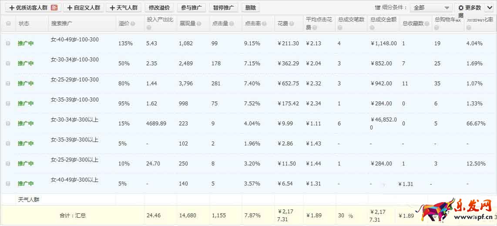The height and width of the screenshot is (226, 497).
Task: Click the ¥652.75 spend cell
Action: pos(288,83)
